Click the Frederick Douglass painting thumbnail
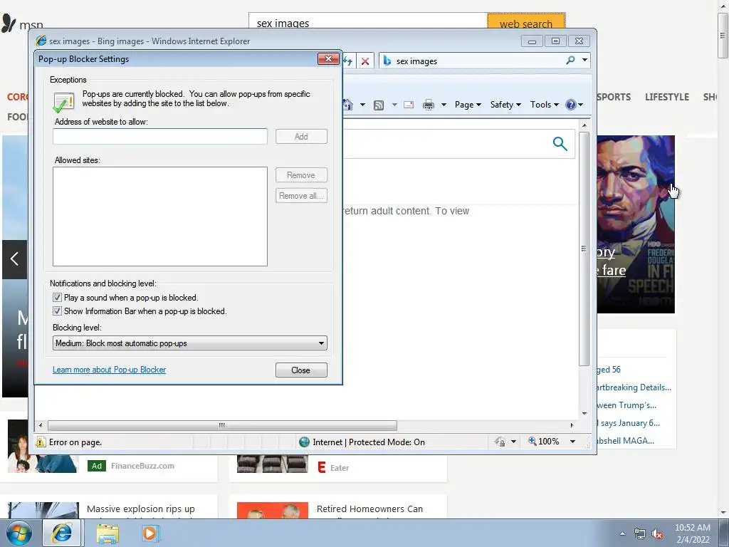The height and width of the screenshot is (547, 729). coord(636,224)
